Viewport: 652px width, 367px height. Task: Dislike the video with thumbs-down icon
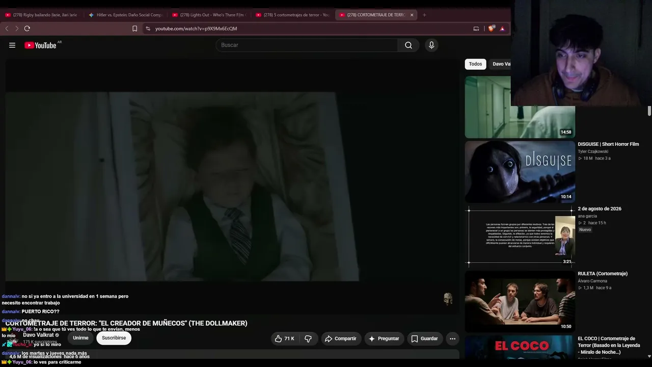[x=308, y=338]
